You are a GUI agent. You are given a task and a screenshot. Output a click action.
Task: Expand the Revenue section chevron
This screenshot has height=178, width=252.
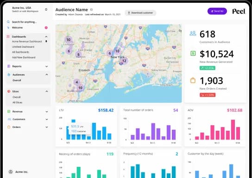click(x=47, y=112)
